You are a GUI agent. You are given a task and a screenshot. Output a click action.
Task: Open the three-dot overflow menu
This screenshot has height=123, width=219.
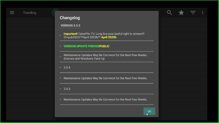pyautogui.click(x=203, y=13)
